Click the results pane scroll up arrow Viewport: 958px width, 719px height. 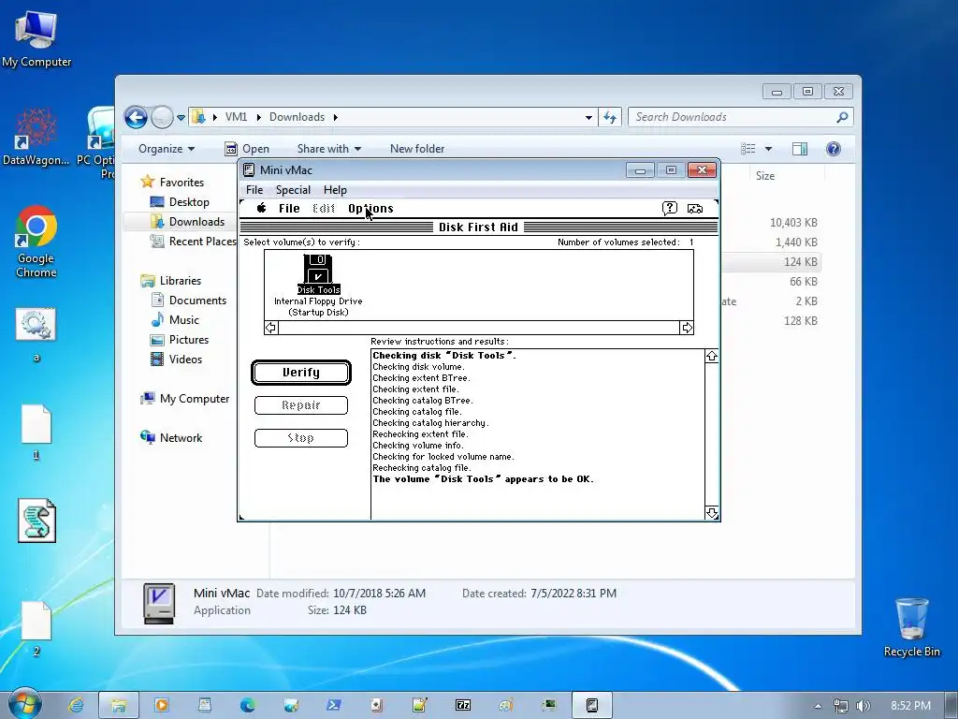click(712, 356)
